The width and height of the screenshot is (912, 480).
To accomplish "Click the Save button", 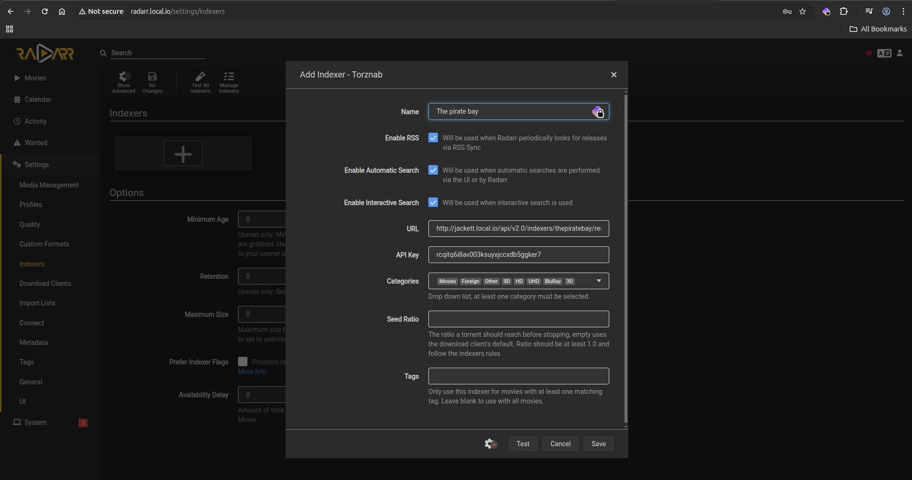I will coord(598,444).
